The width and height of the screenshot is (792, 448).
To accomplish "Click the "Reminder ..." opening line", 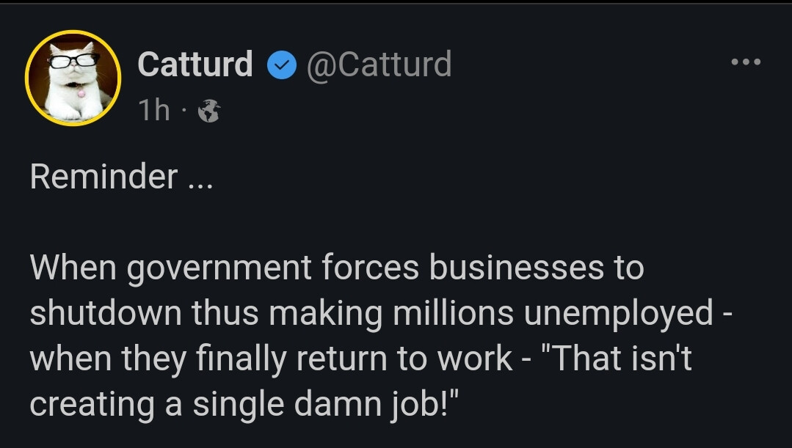I will tap(121, 177).
